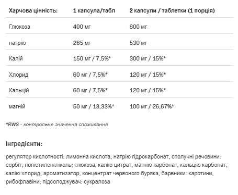Click the '400 мг' glucose value
Image resolution: width=238 pixels, height=195 pixels.
[x=82, y=27]
